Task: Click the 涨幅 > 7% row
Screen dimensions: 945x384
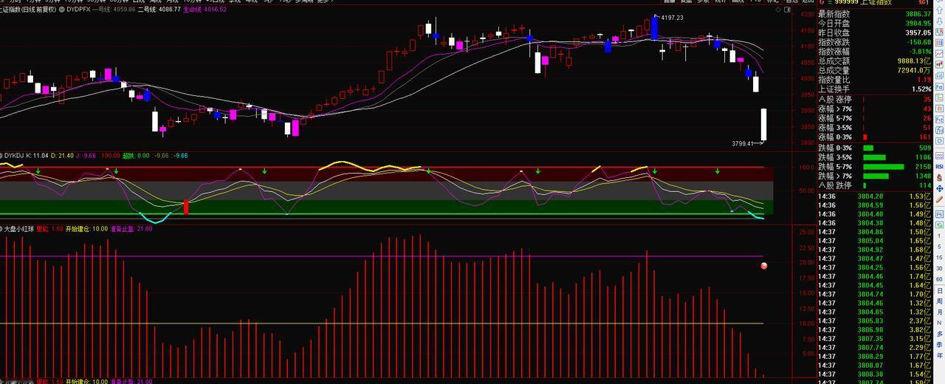Action: click(875, 109)
